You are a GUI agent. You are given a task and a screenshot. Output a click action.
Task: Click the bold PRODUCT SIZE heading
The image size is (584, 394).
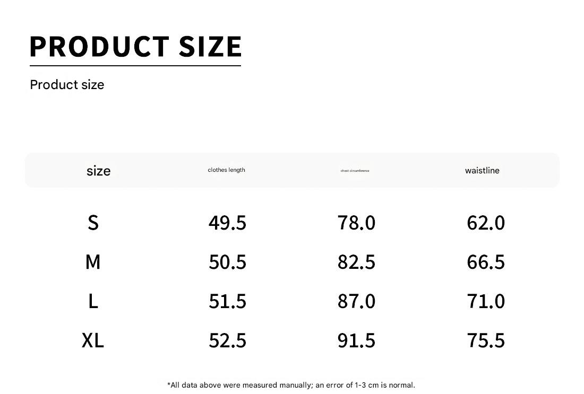[x=135, y=47]
